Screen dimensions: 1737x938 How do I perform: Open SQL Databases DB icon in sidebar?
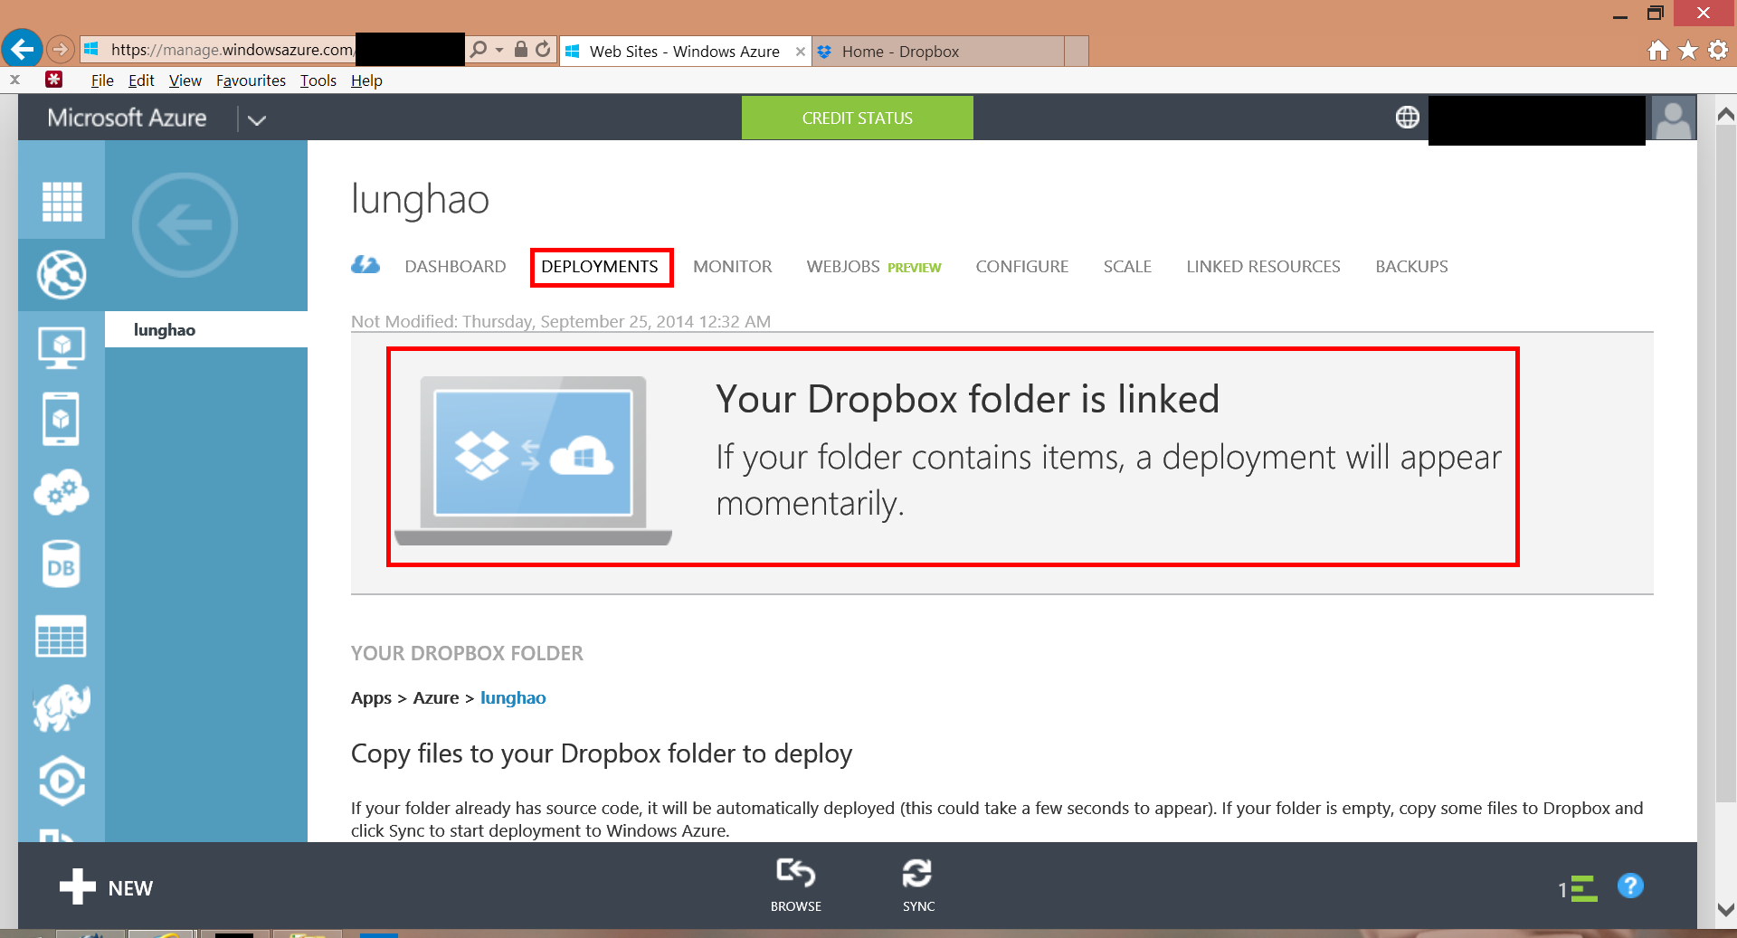pos(61,564)
